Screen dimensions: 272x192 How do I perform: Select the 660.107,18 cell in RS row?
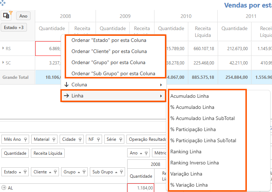click(203, 49)
